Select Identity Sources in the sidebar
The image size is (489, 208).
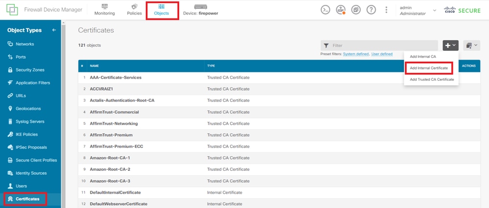[30, 173]
